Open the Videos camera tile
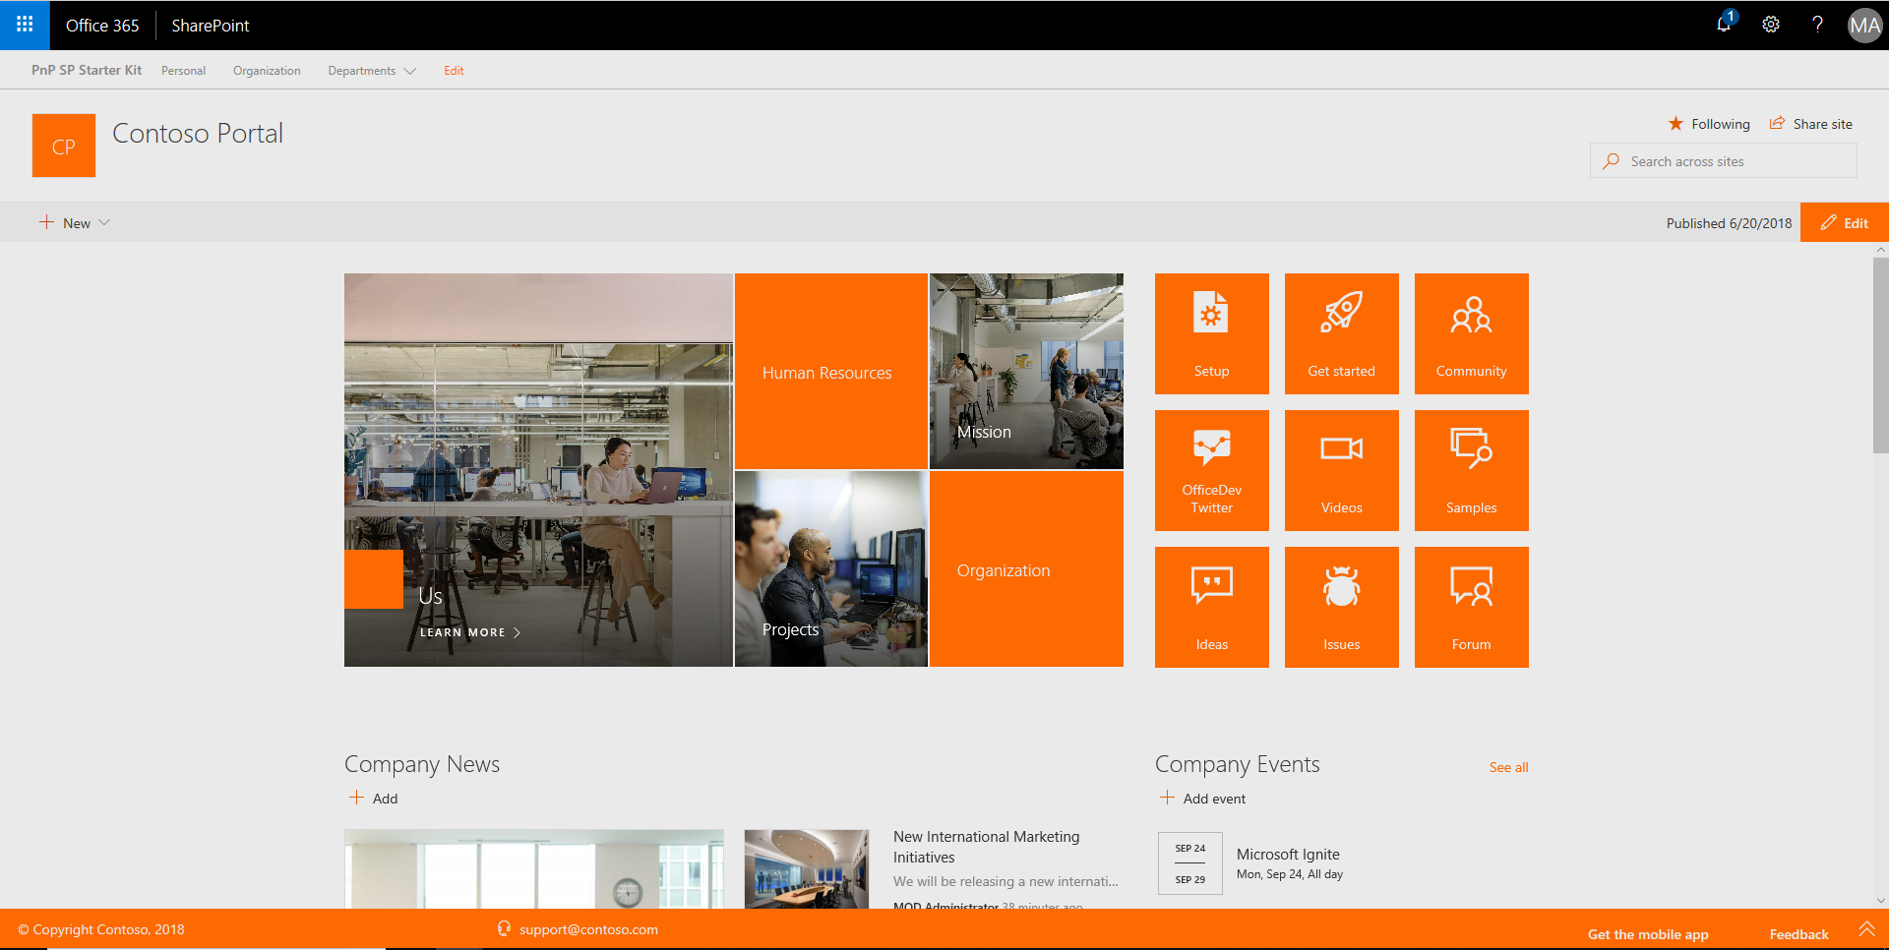This screenshot has height=950, width=1889. 1341,470
